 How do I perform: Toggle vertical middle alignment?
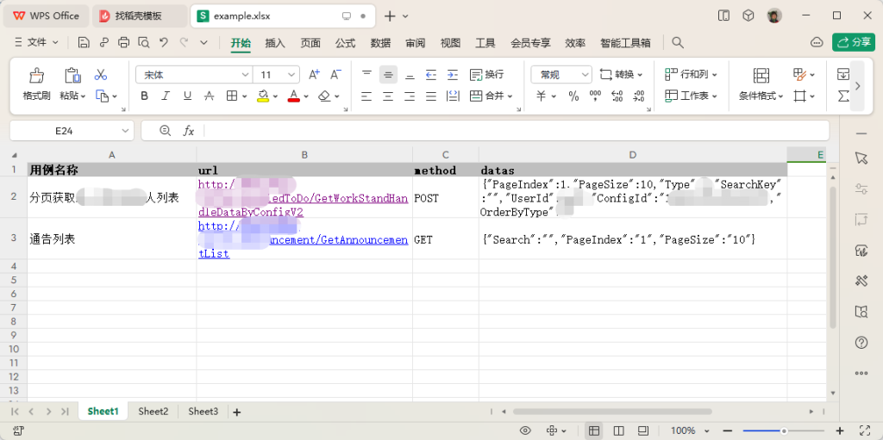pos(388,74)
